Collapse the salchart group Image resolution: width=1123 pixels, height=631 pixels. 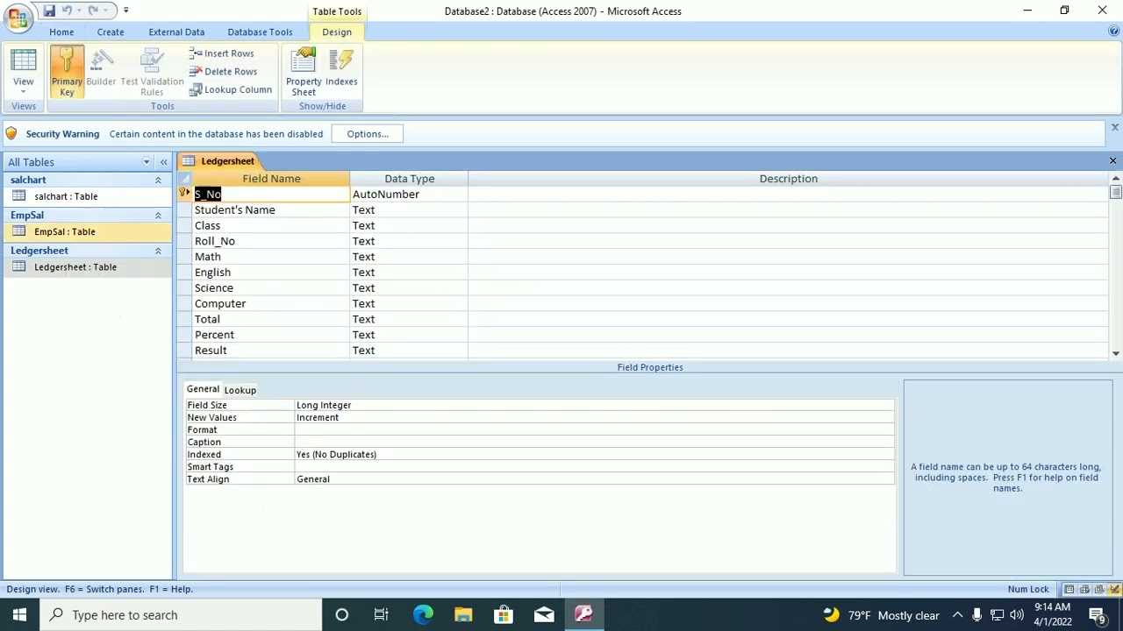coord(158,180)
